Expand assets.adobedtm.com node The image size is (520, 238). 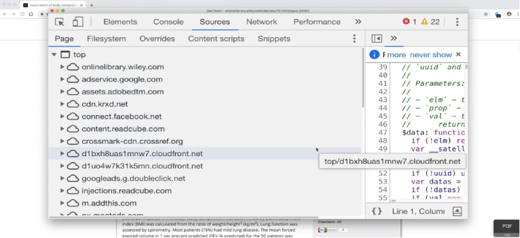62,92
